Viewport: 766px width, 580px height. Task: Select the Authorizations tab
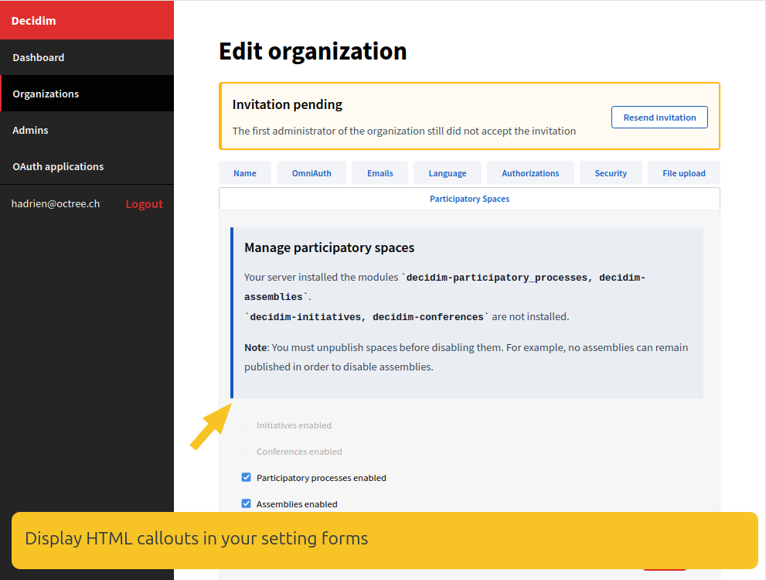click(530, 173)
